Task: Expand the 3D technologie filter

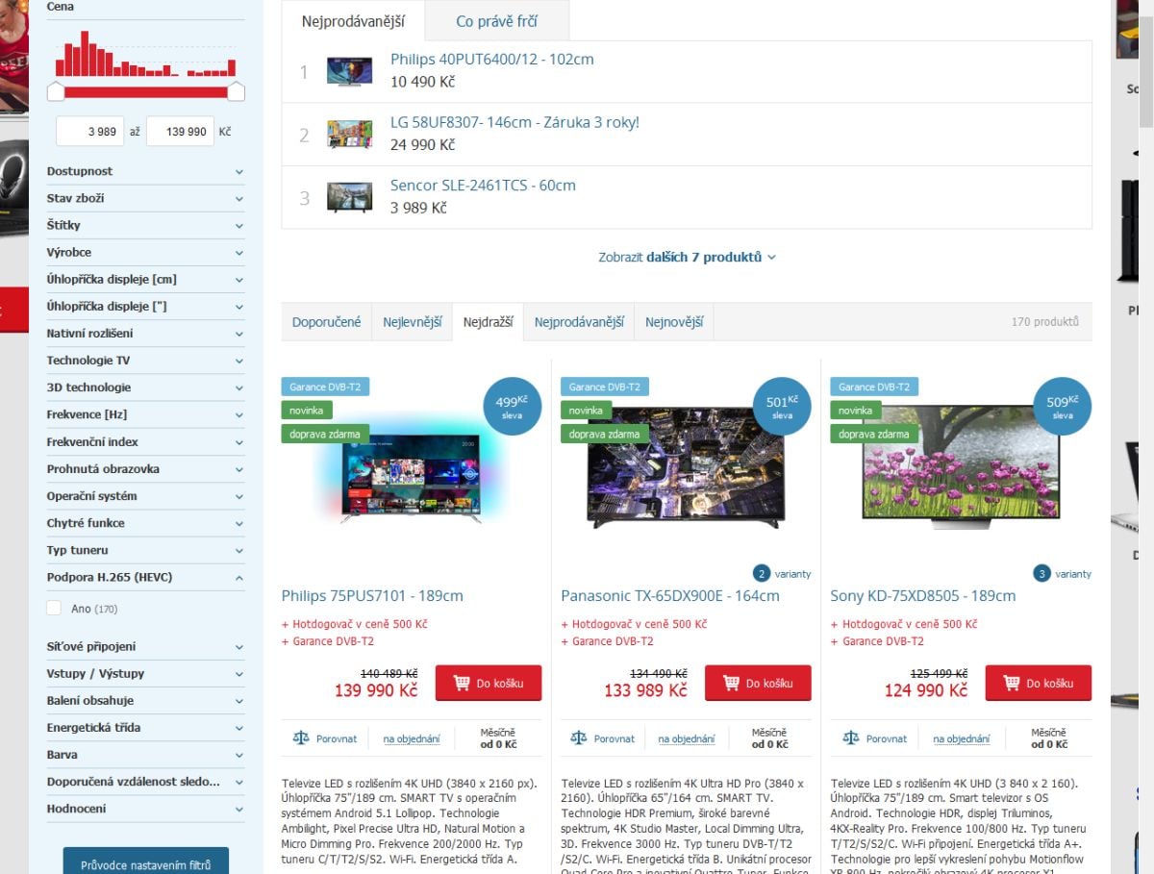Action: click(145, 387)
